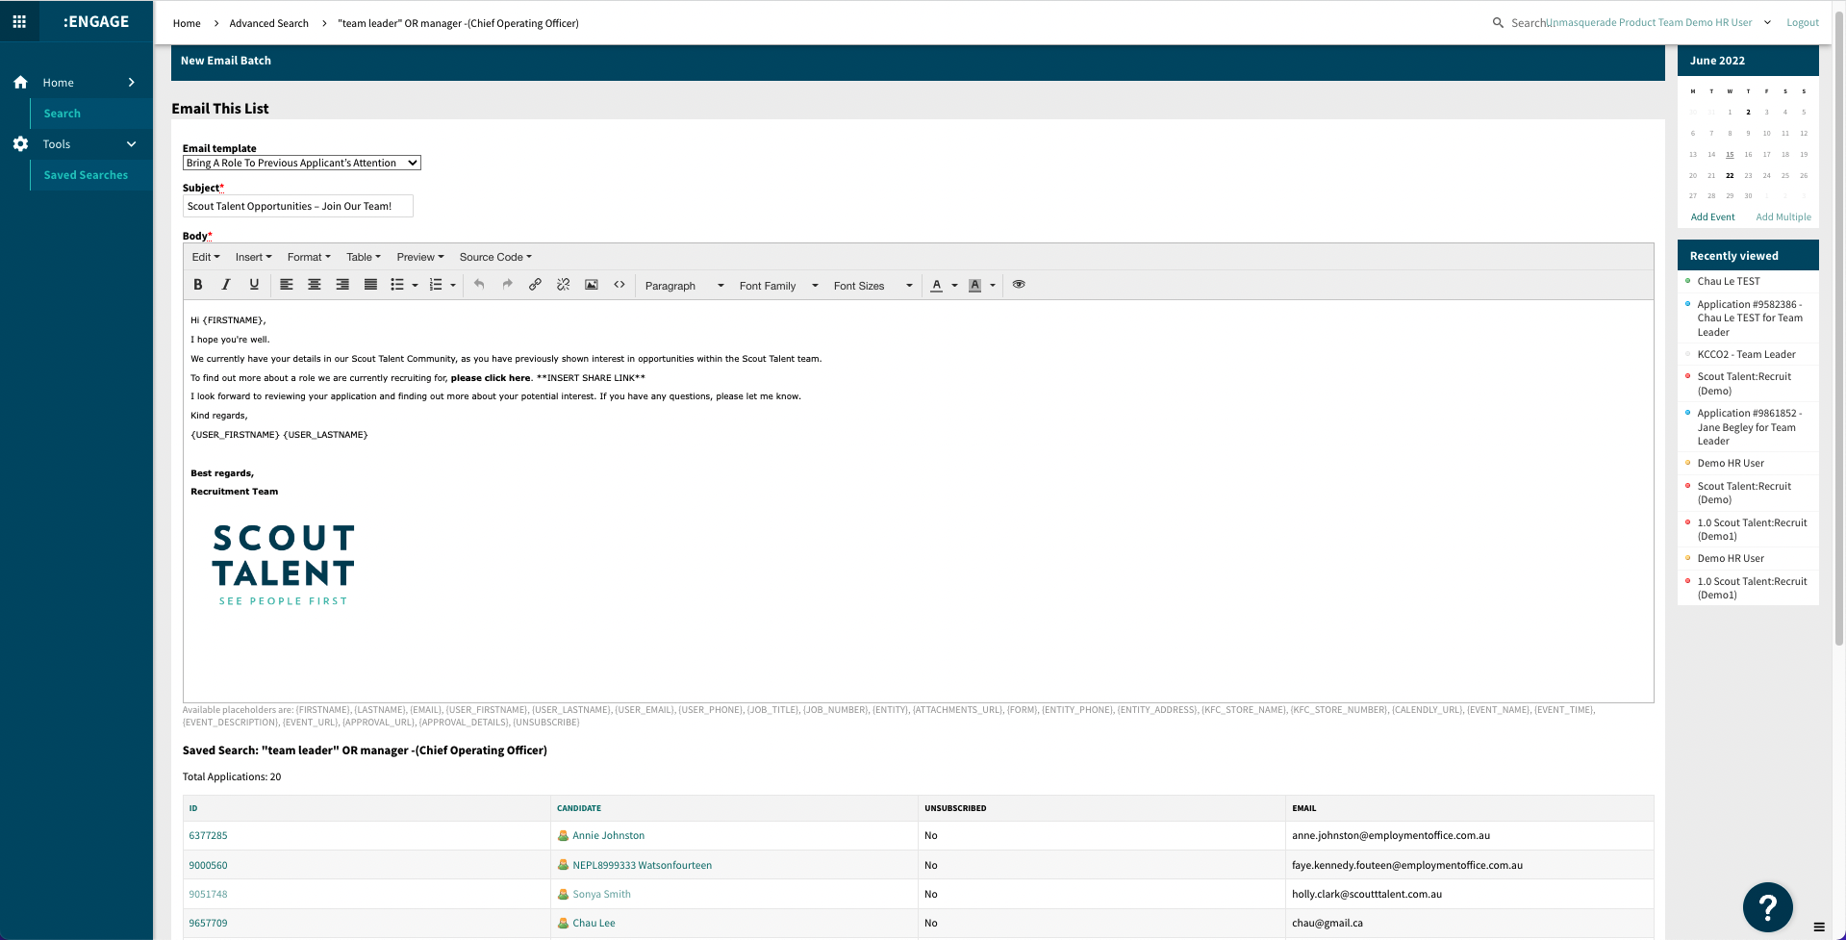Viewport: 1846px width, 940px height.
Task: Open candidate Annie Johnston's profile
Action: click(x=608, y=835)
